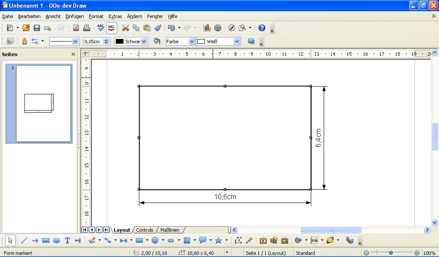Create a new document with the New icon
Image resolution: width=439 pixels, height=257 pixels.
(10, 28)
